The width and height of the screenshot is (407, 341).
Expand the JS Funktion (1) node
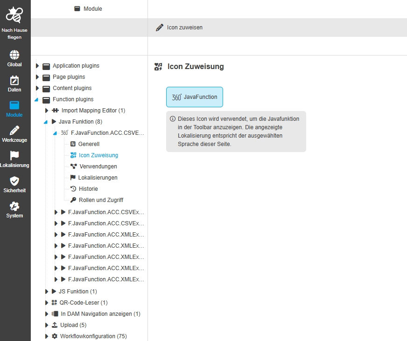tap(47, 292)
